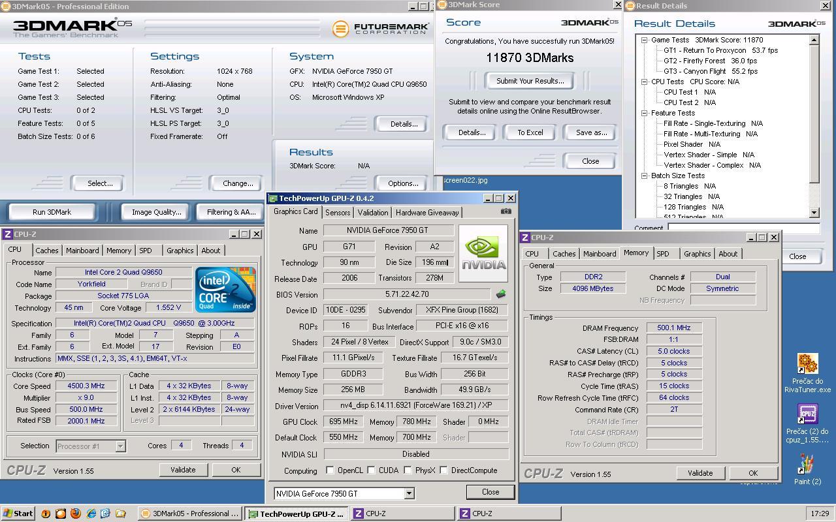The height and width of the screenshot is (522, 836).
Task: Open the Caches tab in left CPU-Z
Action: pyautogui.click(x=46, y=251)
